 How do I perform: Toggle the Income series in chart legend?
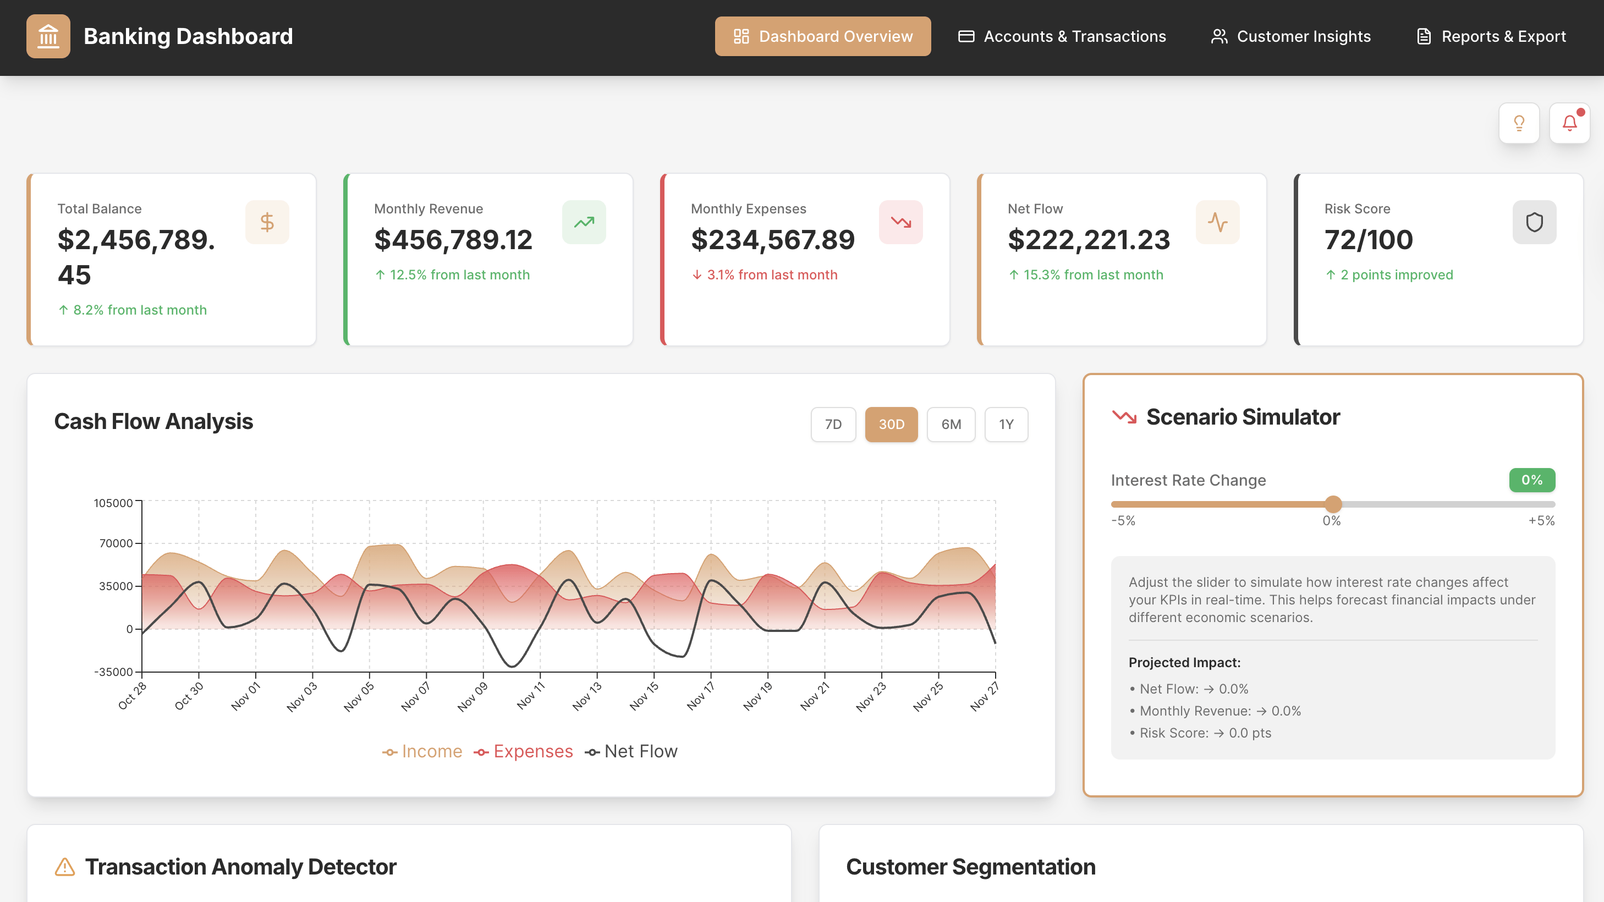421,751
